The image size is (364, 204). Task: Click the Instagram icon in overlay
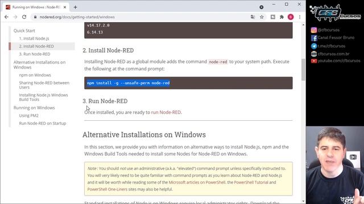[314, 30]
